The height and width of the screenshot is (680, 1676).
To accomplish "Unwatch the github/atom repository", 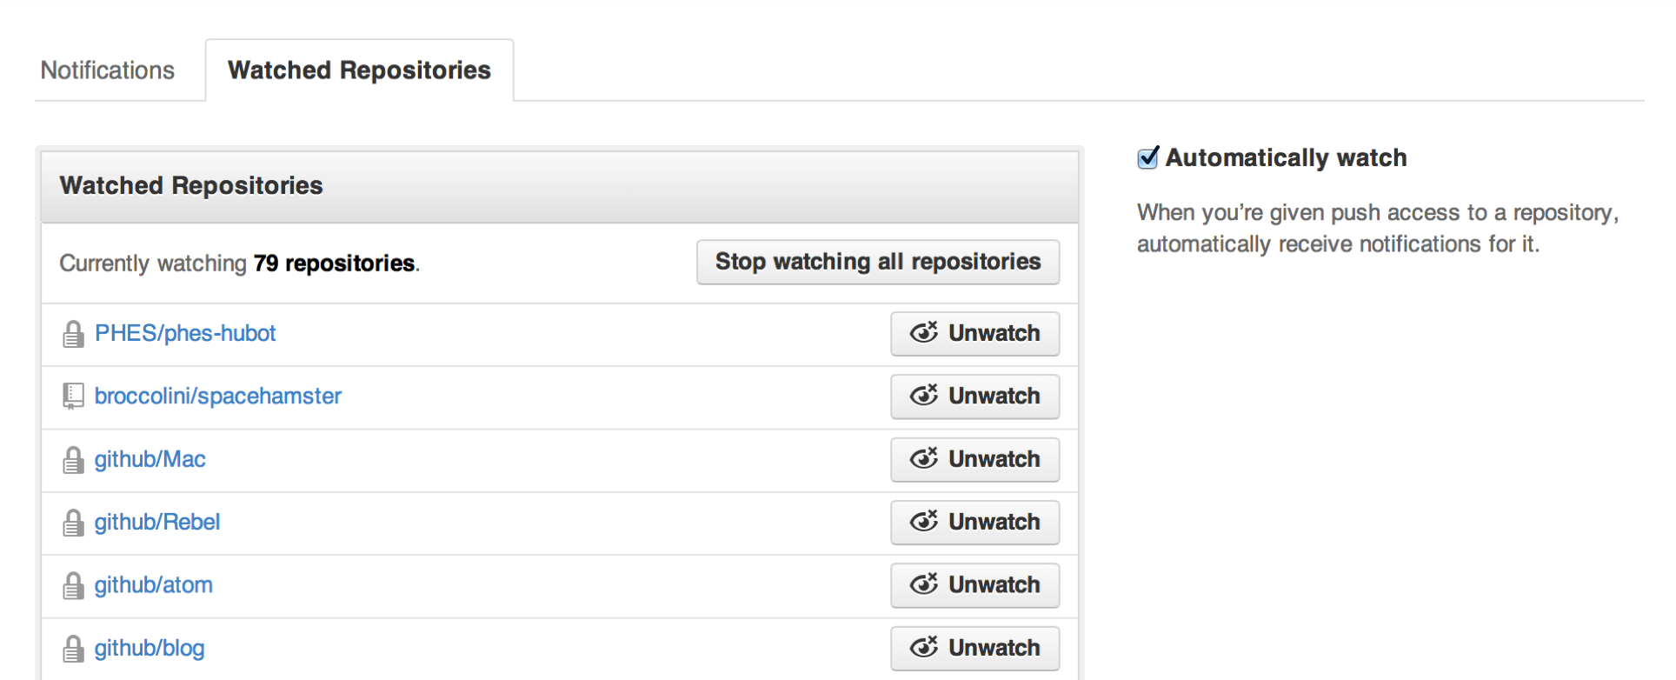I will click(x=974, y=585).
